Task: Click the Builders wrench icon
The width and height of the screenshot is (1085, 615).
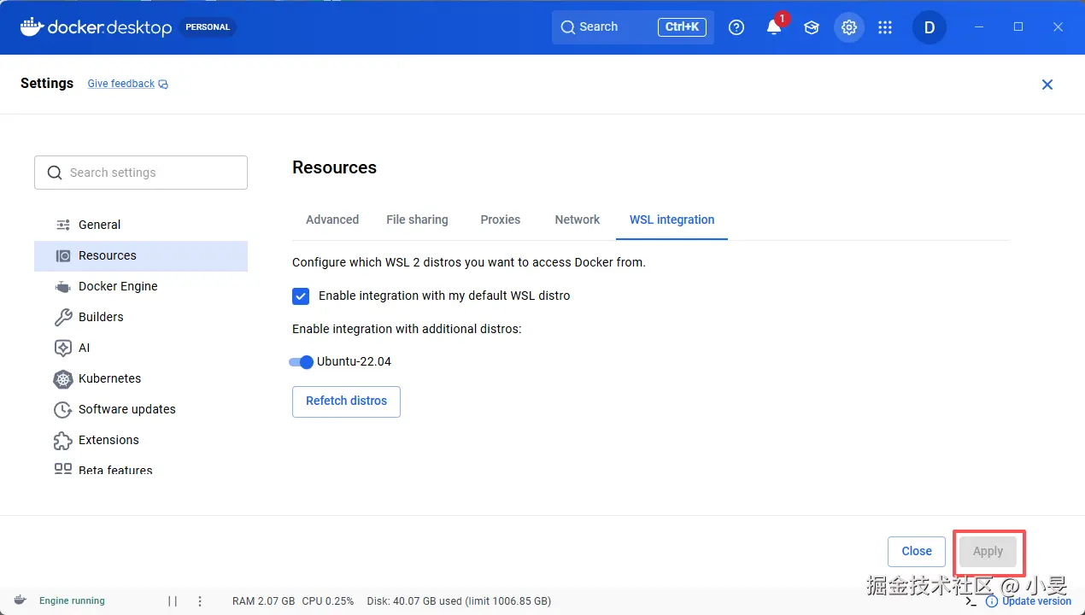Action: pos(63,317)
